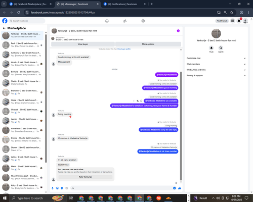Viewport: 253px width, 202px height.
Task: Open the View buyer profile link
Action: click(x=124, y=49)
